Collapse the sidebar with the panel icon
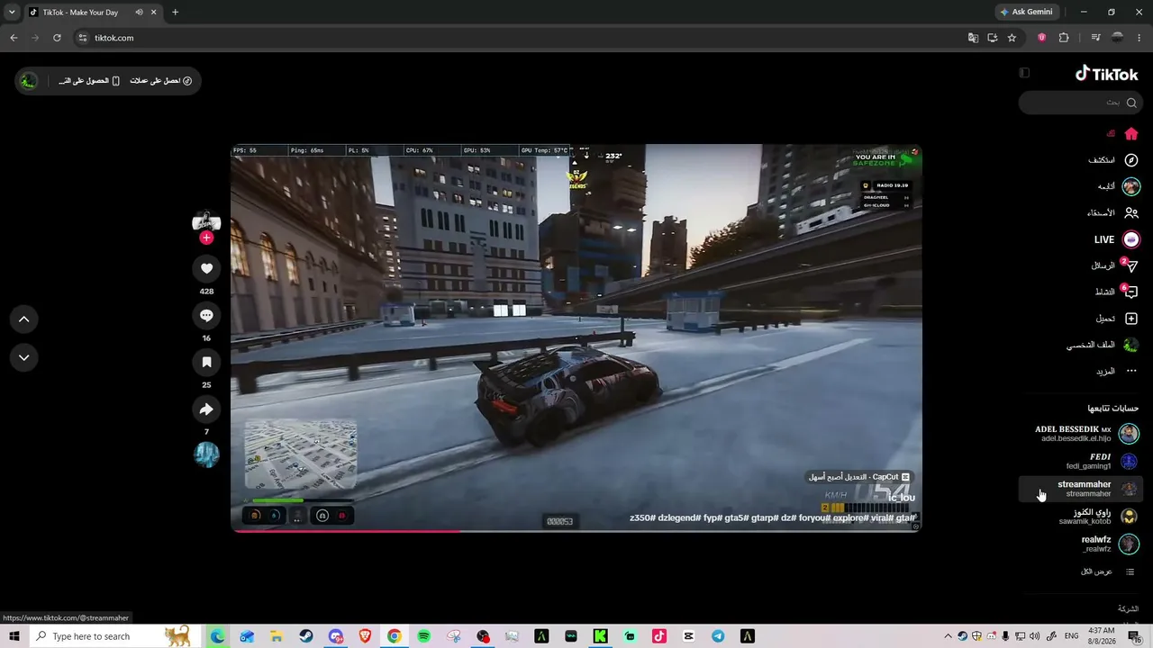The width and height of the screenshot is (1153, 648). (x=1024, y=73)
